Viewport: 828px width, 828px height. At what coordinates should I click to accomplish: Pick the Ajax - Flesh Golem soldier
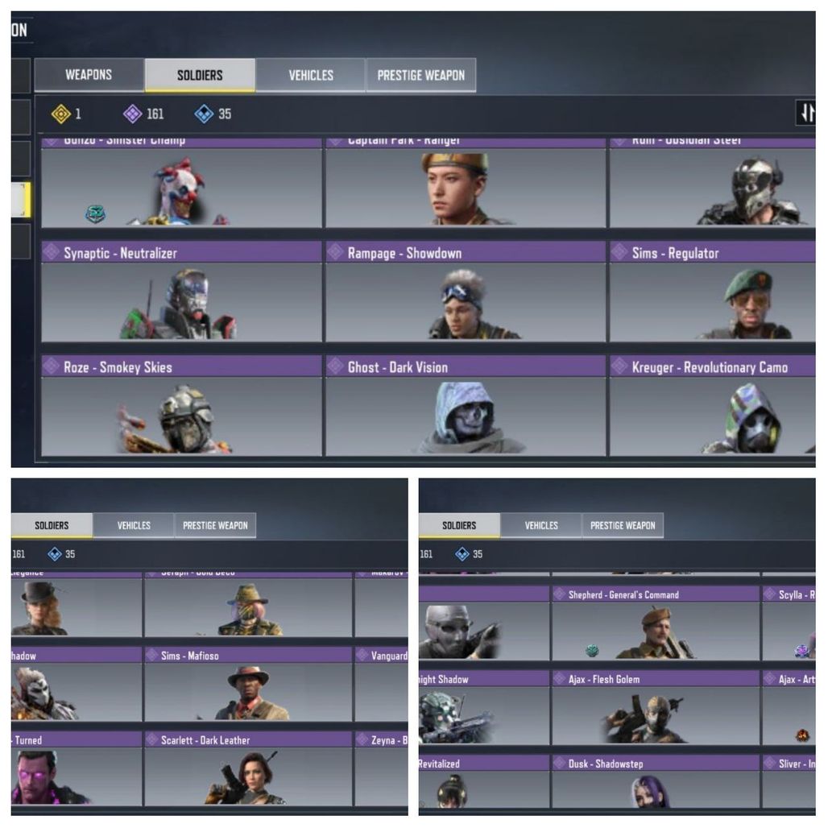pyautogui.click(x=656, y=708)
